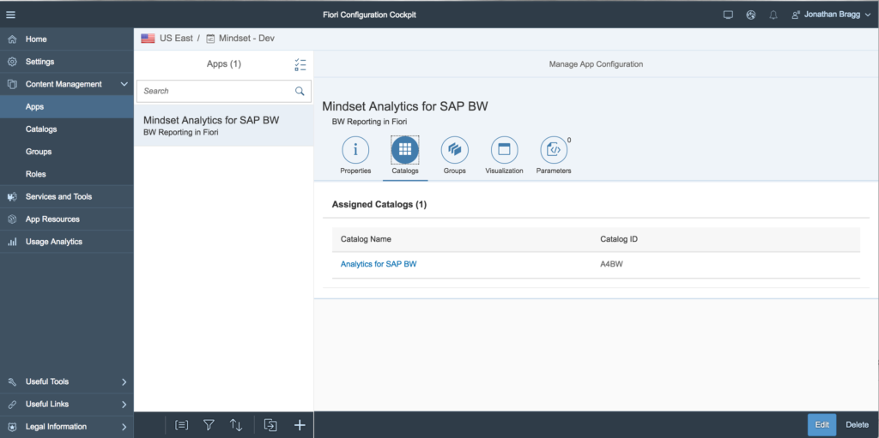Click the group list icon in the footer toolbar
879x438 pixels.
(x=181, y=425)
